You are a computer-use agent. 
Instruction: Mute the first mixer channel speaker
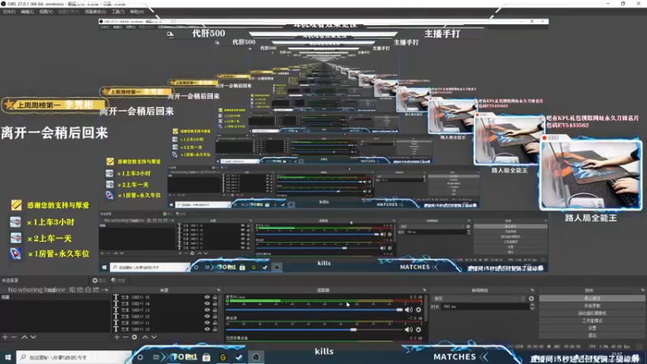(408, 310)
